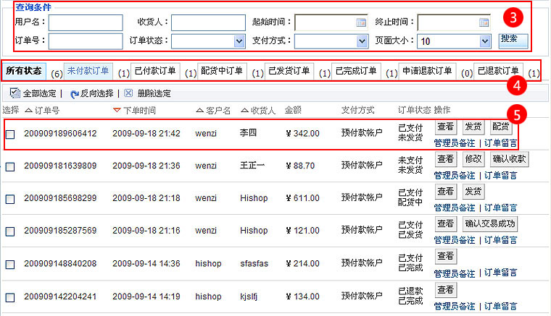
Task: Click 发货 for order 200909189606412
Action: pyautogui.click(x=473, y=127)
